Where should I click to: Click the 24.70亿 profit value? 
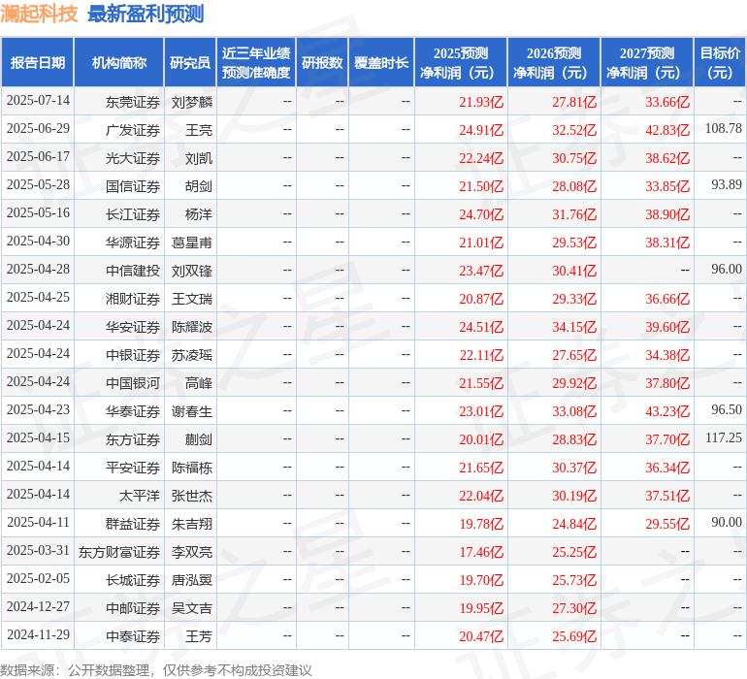480,214
